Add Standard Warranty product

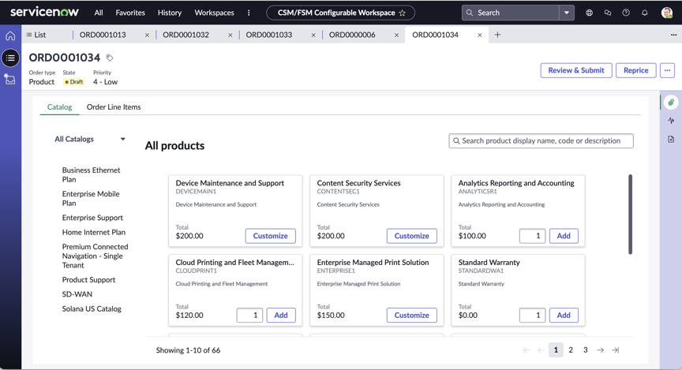[x=564, y=316]
